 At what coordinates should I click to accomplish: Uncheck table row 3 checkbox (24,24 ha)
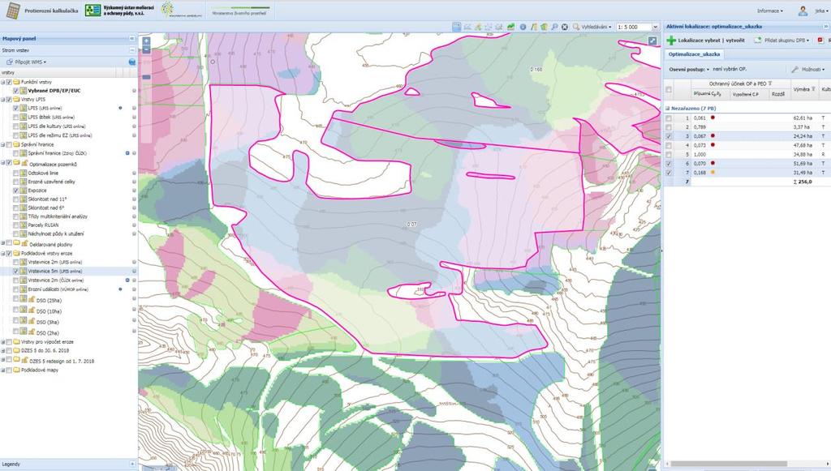click(669, 136)
